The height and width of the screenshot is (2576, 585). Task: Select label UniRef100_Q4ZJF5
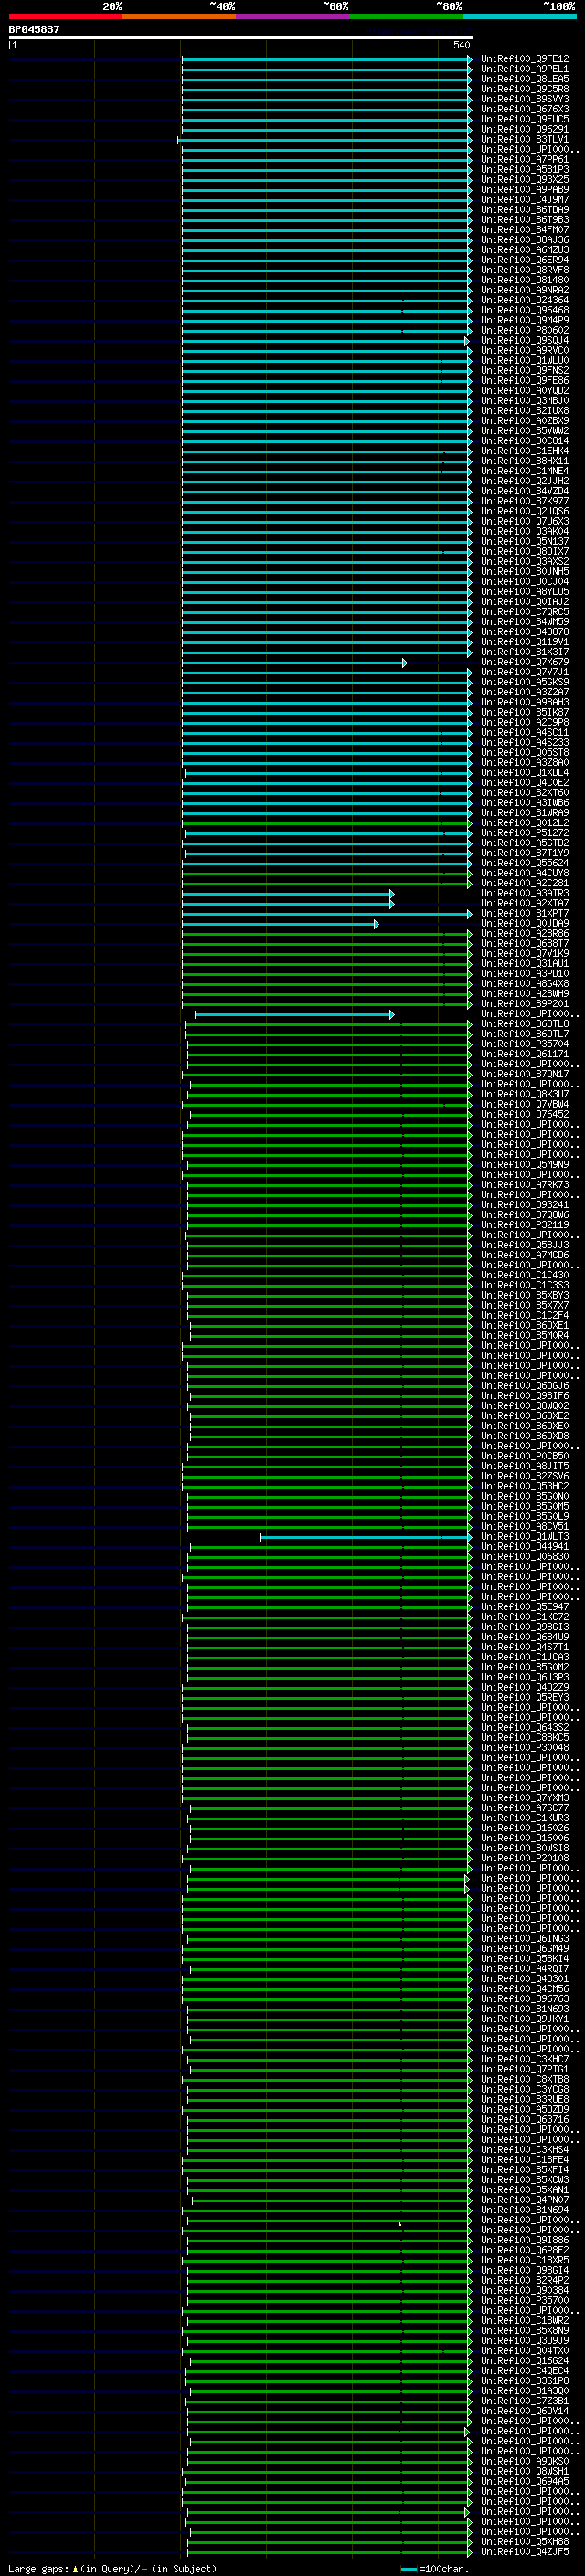525,2552
